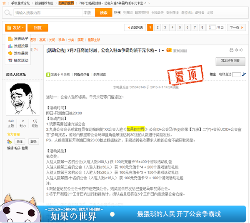
Task: Open 新游推荐专区 breadcrumb link
Action: pyautogui.click(x=44, y=3)
